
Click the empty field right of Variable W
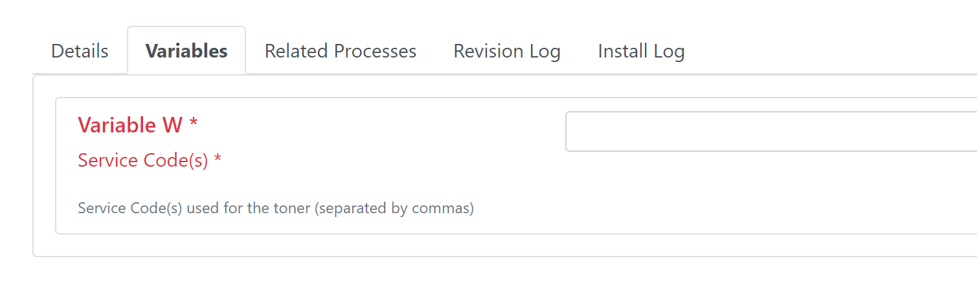[771, 132]
